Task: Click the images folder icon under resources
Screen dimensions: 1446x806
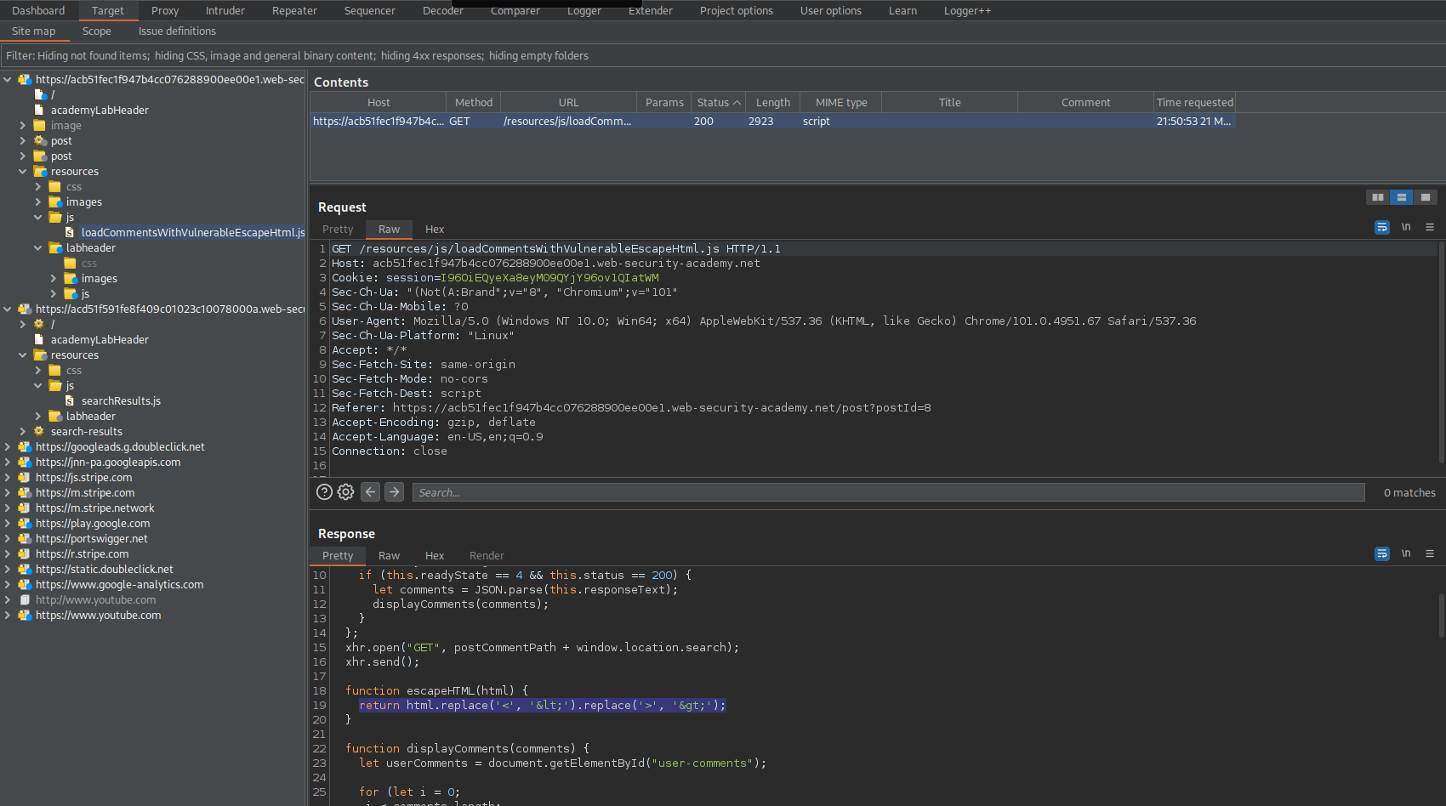Action: click(55, 201)
